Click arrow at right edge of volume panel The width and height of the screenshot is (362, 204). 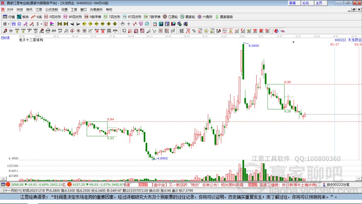click(x=359, y=179)
